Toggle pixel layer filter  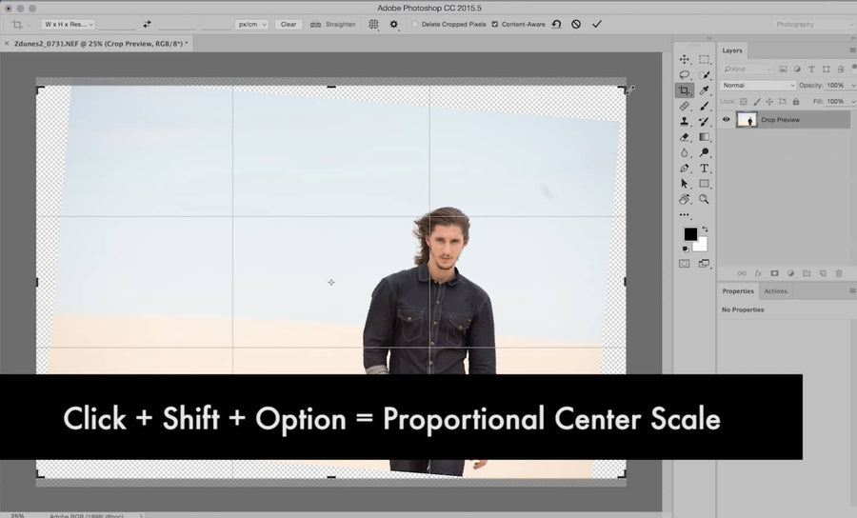click(x=784, y=70)
